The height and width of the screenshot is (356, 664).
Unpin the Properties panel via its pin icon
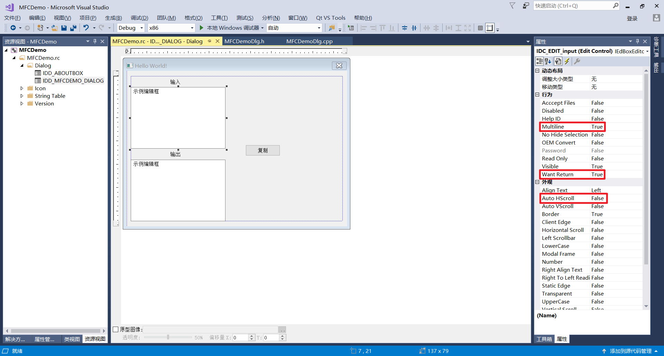pos(637,41)
